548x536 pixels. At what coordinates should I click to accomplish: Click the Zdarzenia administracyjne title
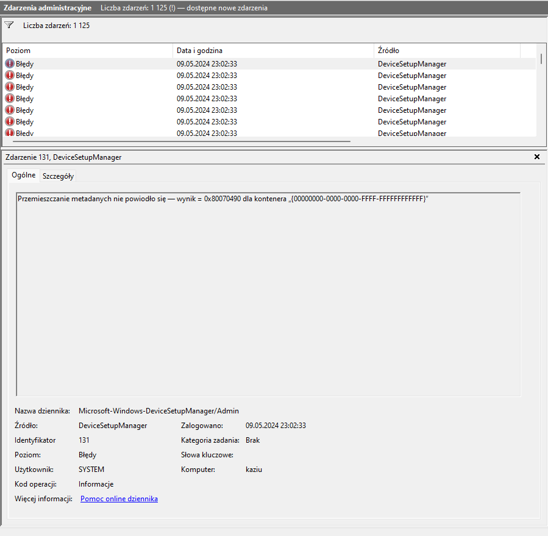click(48, 8)
